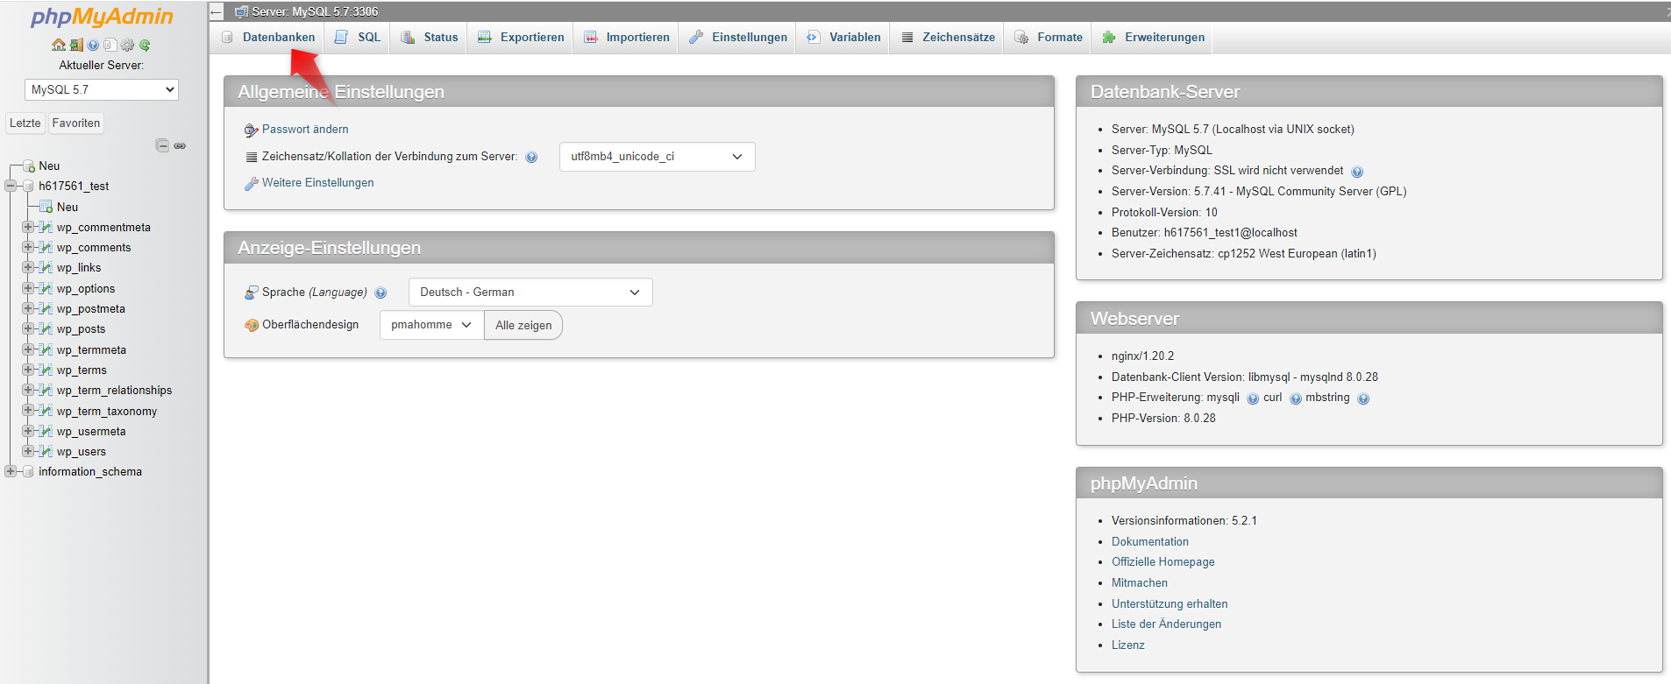The width and height of the screenshot is (1671, 684).
Task: Open the utf8mb4_unicode_ci collation dropdown
Action: (657, 157)
